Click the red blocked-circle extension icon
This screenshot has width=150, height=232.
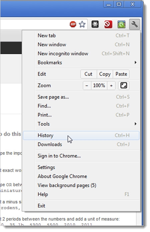pyautogui.click(x=108, y=24)
